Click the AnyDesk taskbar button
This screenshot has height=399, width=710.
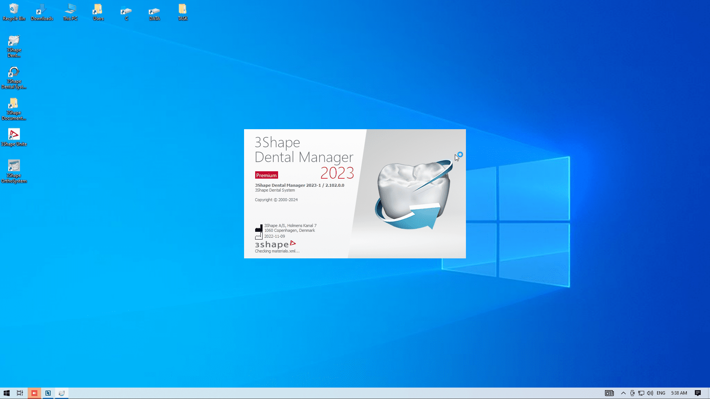(34, 393)
